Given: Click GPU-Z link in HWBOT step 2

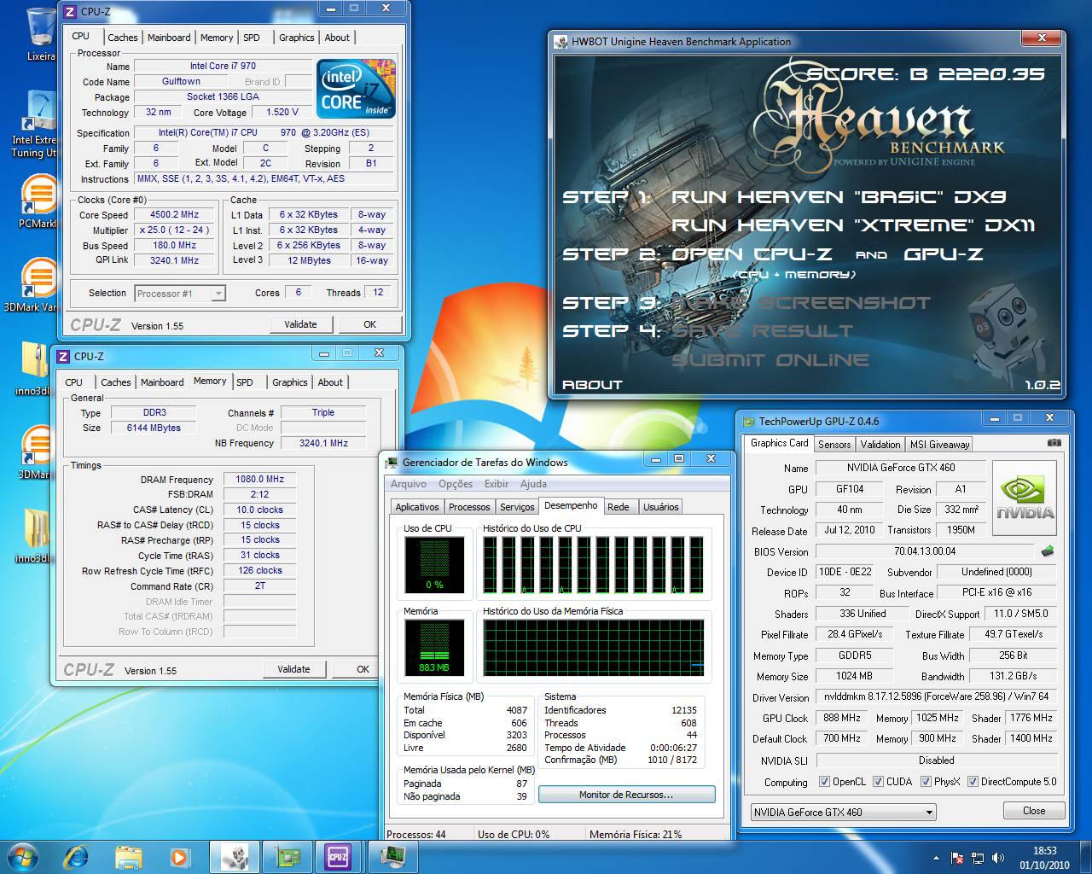Looking at the screenshot, I should [x=943, y=254].
